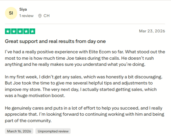Click the Unprompted review badge
171x136 pixels.
pyautogui.click(x=53, y=131)
